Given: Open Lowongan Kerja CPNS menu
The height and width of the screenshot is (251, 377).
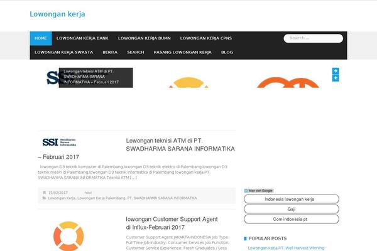Looking at the screenshot, I should coord(206,38).
